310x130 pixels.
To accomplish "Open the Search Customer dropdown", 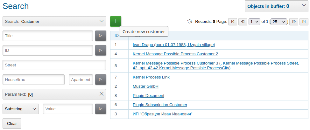I will coord(54,21).
